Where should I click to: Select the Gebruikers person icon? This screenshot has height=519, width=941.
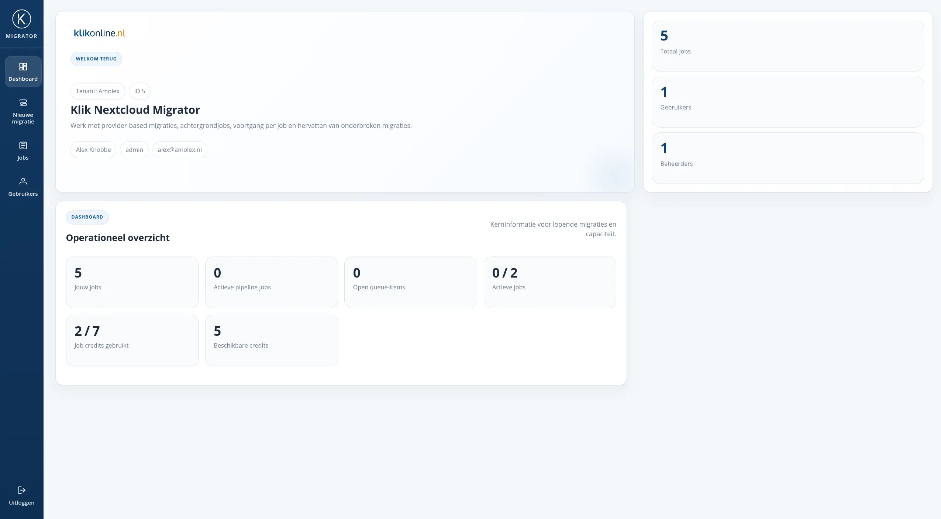(23, 181)
